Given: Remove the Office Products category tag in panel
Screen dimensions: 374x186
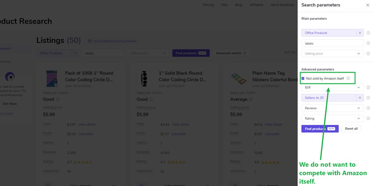Looking at the screenshot, I should [360, 33].
